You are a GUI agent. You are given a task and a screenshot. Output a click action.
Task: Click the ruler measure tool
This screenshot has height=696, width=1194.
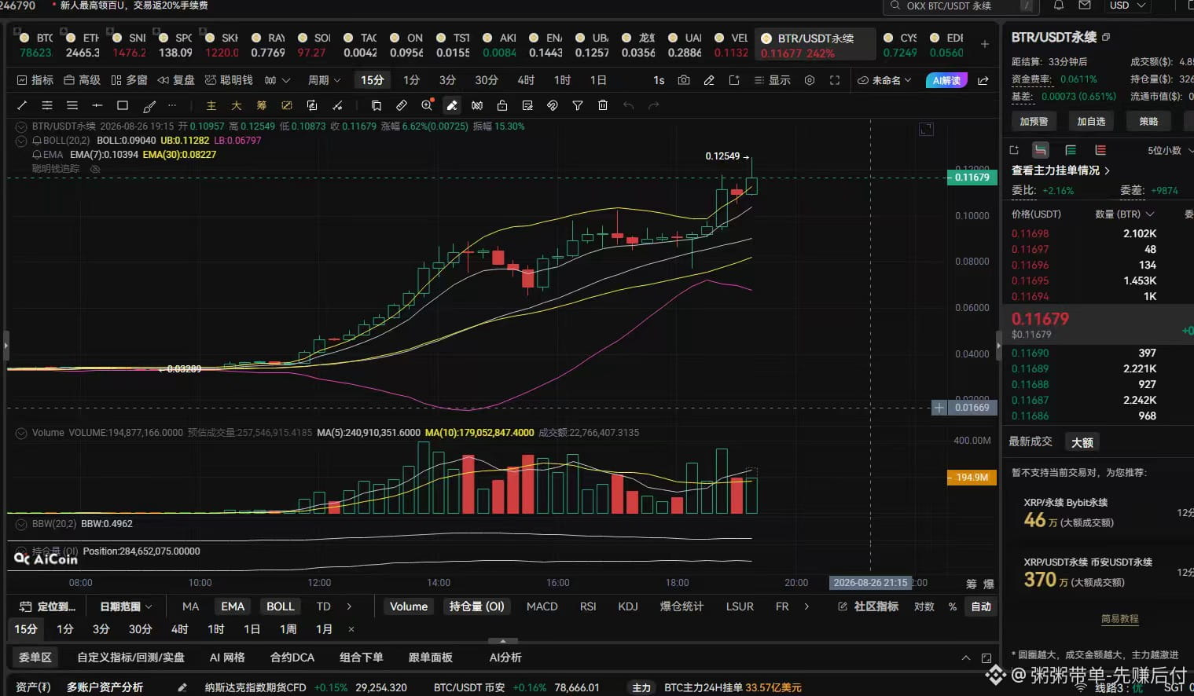[402, 105]
